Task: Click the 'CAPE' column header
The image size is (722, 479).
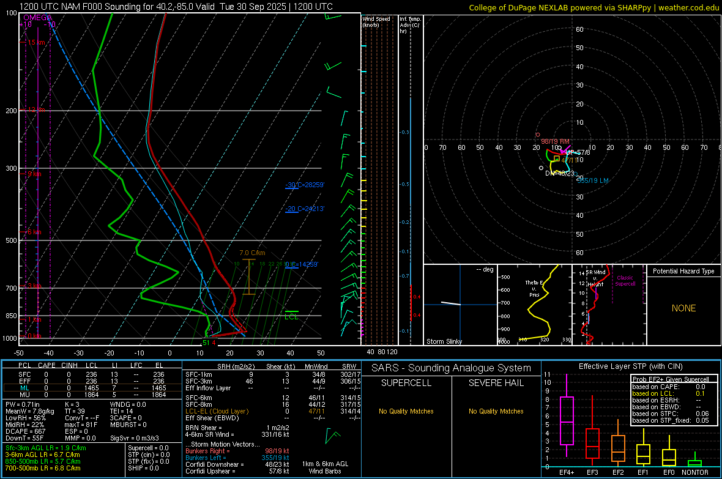Action: (47, 365)
